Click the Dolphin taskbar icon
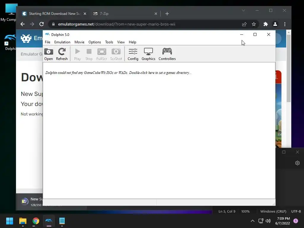 49,221
